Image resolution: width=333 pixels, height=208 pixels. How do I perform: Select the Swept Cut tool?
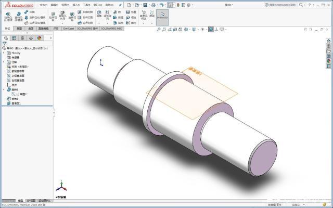point(85,12)
